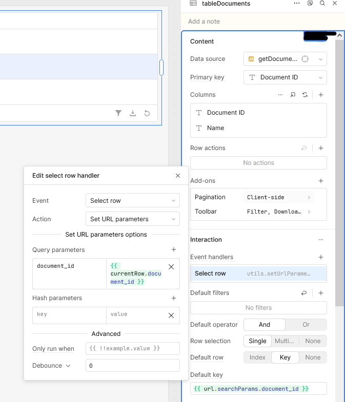Image resolution: width=345 pixels, height=402 pixels.
Task: Select the Select row event handler
Action: pos(258,273)
